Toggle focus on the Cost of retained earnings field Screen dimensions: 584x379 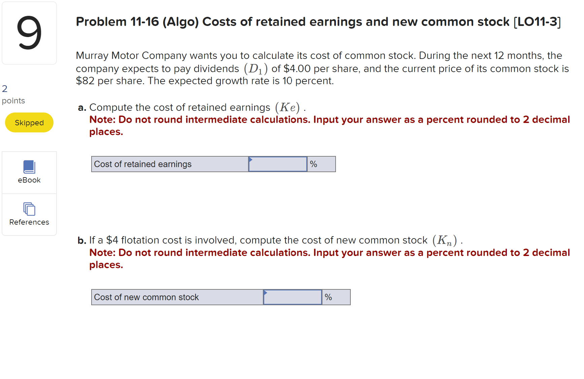pos(277,164)
